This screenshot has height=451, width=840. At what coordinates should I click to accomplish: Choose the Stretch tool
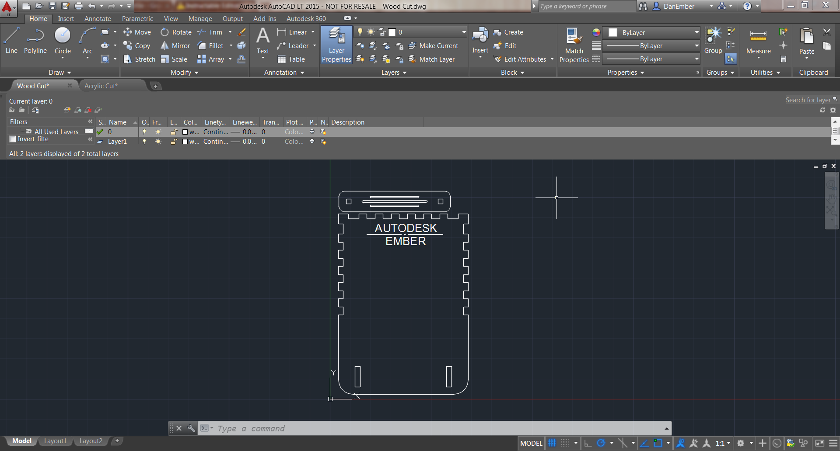click(x=139, y=59)
